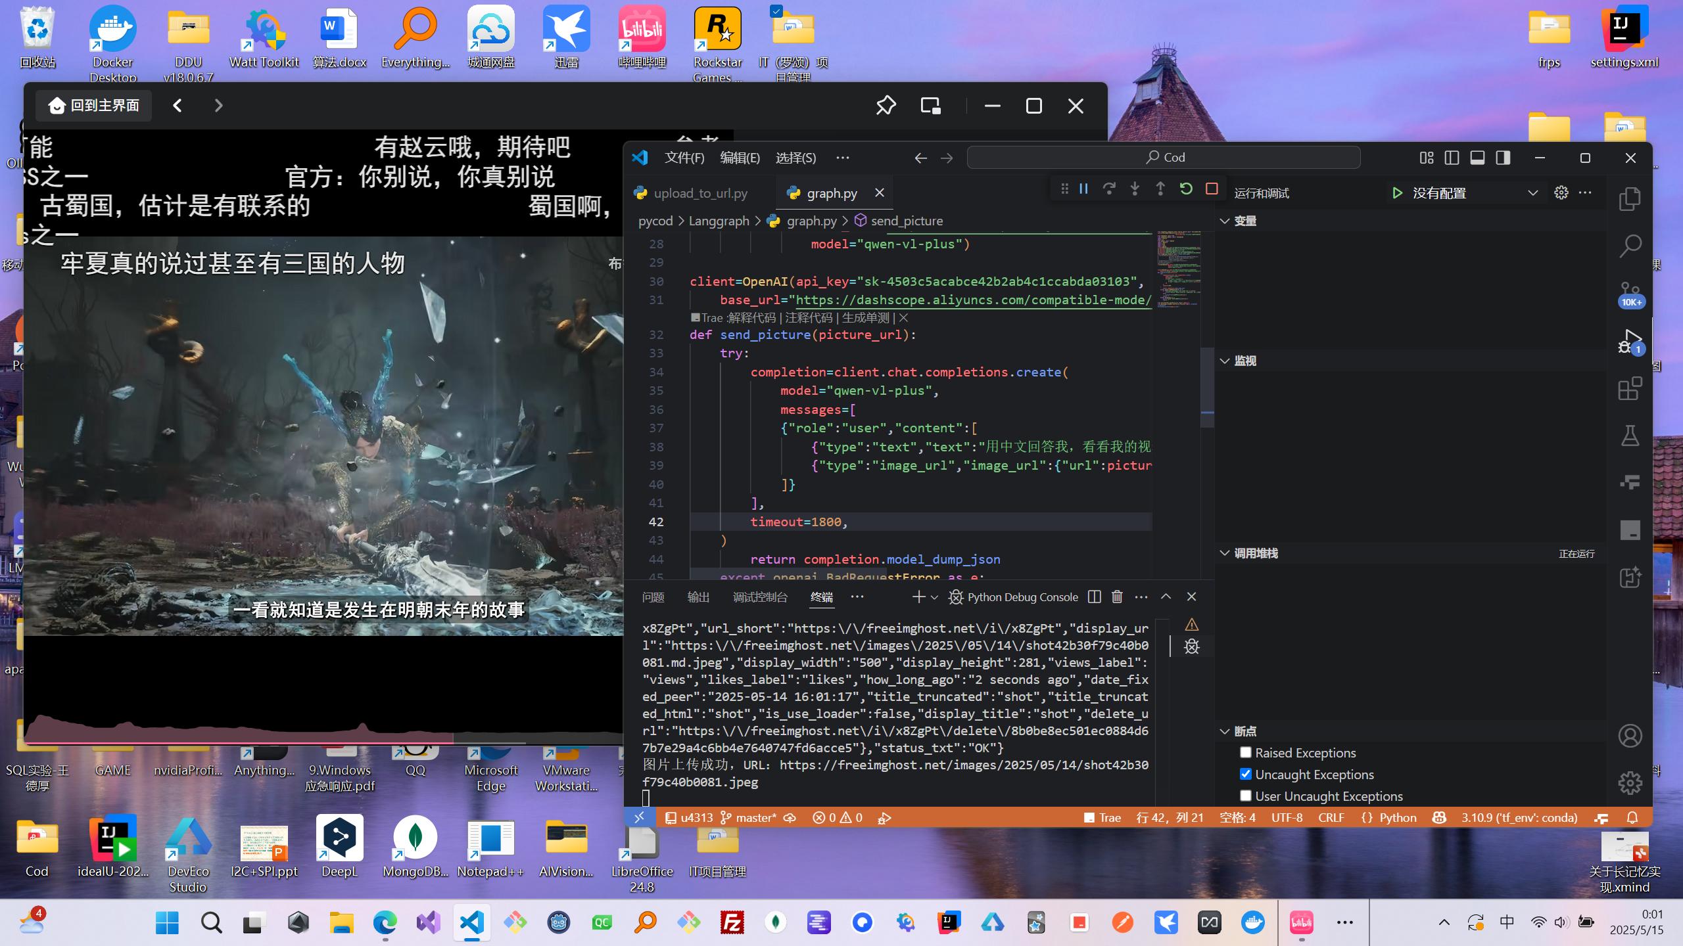The height and width of the screenshot is (946, 1683).
Task: Click the editor minimap
Action: coord(1179,269)
